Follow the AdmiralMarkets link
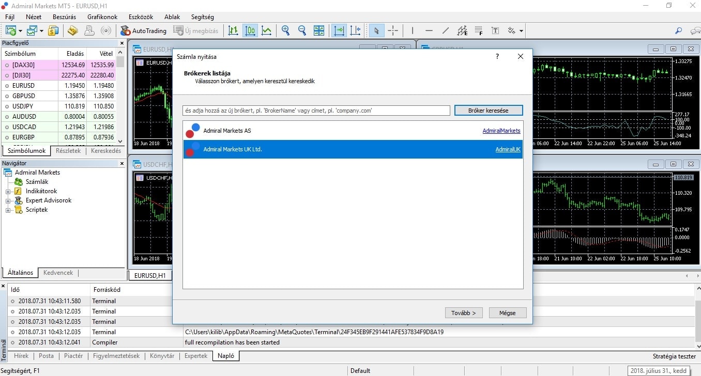Image resolution: width=701 pixels, height=376 pixels. pos(501,131)
